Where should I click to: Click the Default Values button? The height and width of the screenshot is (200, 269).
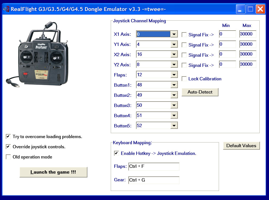241,146
